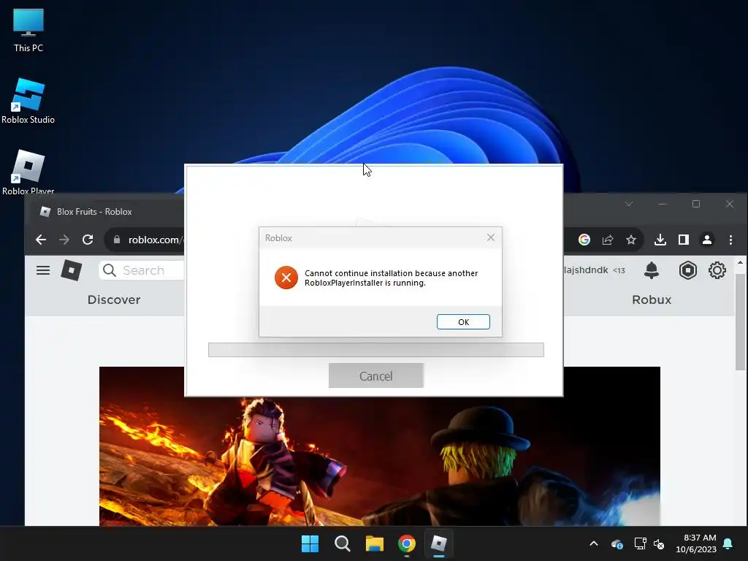This screenshot has height=561, width=748.
Task: Show hidden system tray icons
Action: (594, 543)
